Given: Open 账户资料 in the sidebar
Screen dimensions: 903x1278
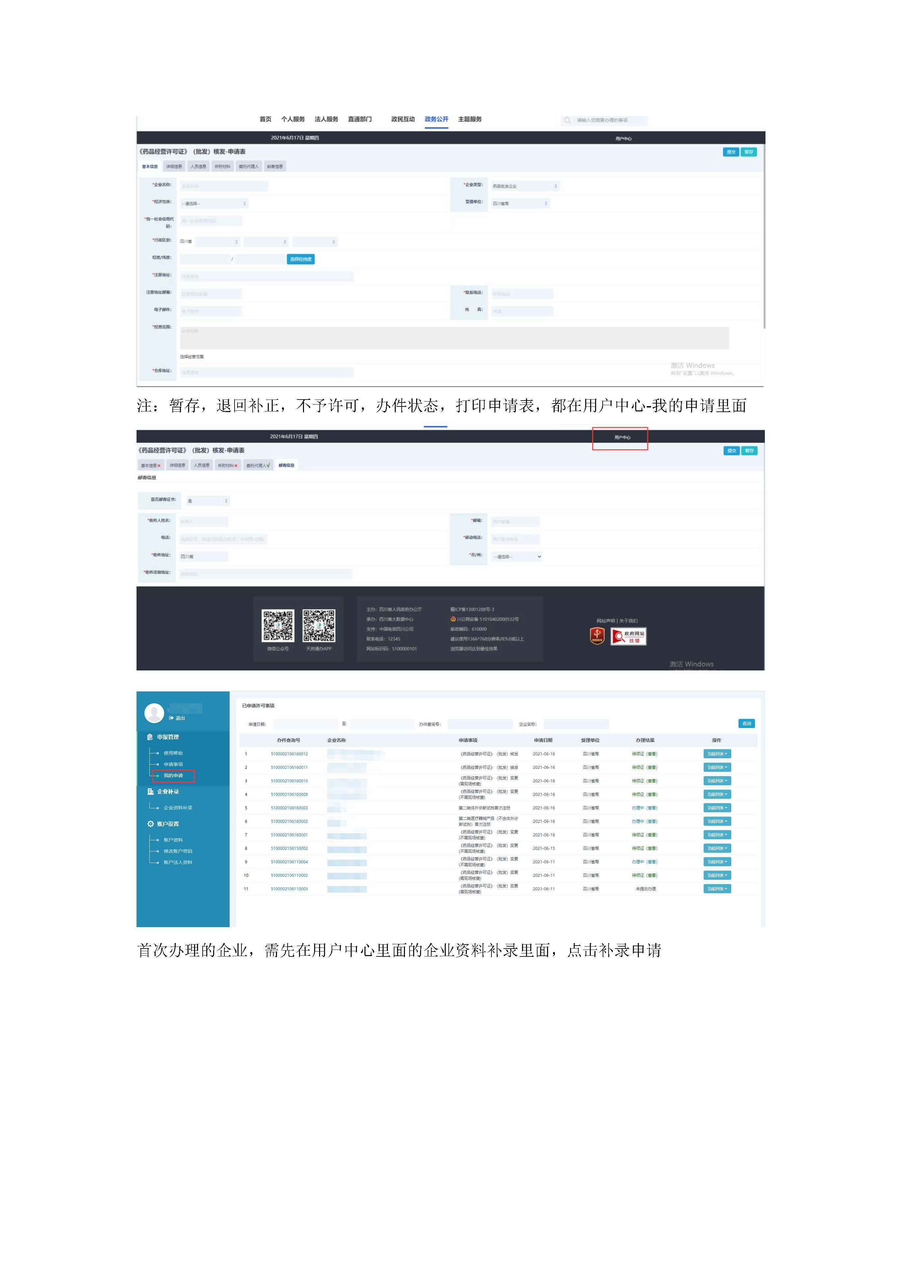Looking at the screenshot, I should click(x=173, y=840).
